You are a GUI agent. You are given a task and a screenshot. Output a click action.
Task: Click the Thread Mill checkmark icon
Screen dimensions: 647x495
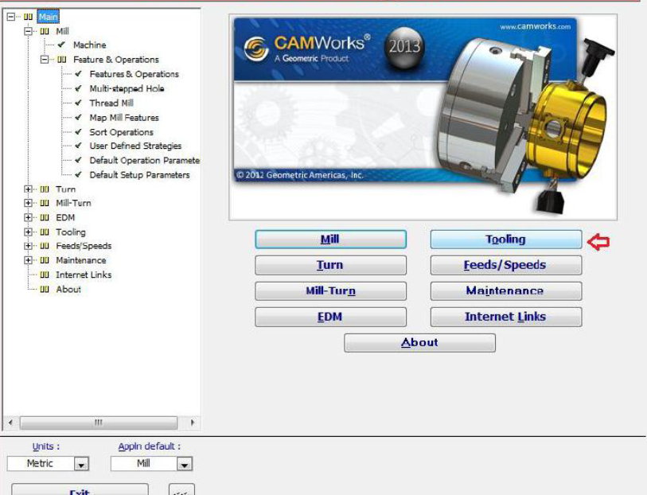(x=78, y=103)
